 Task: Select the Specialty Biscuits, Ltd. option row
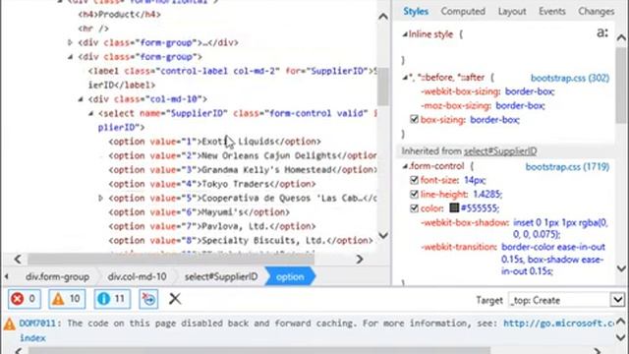pyautogui.click(x=241, y=240)
